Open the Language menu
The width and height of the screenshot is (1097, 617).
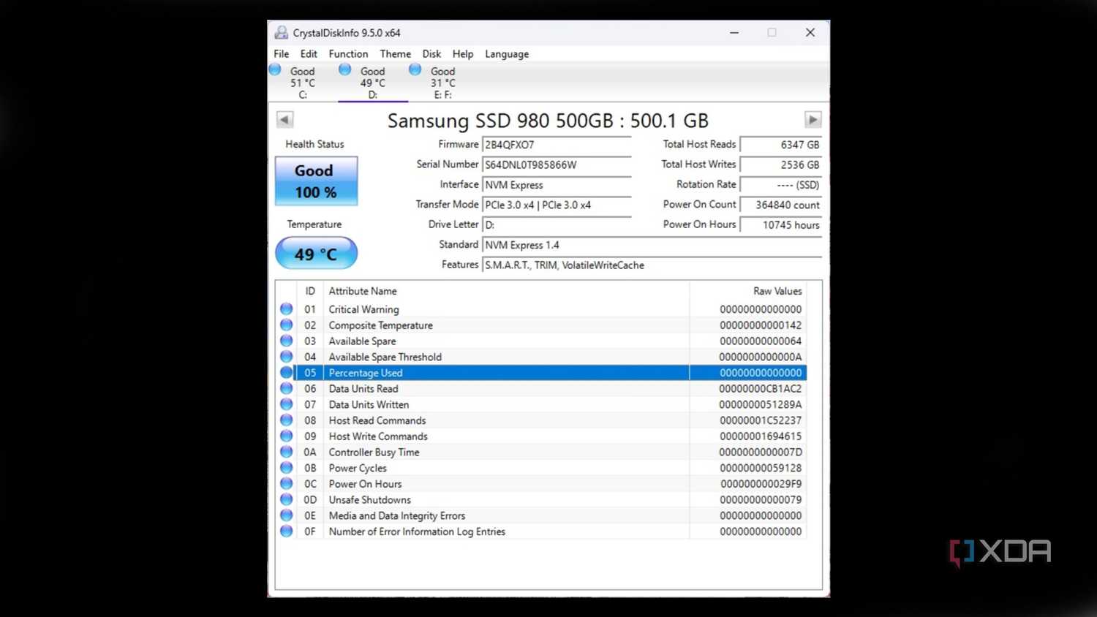(506, 54)
